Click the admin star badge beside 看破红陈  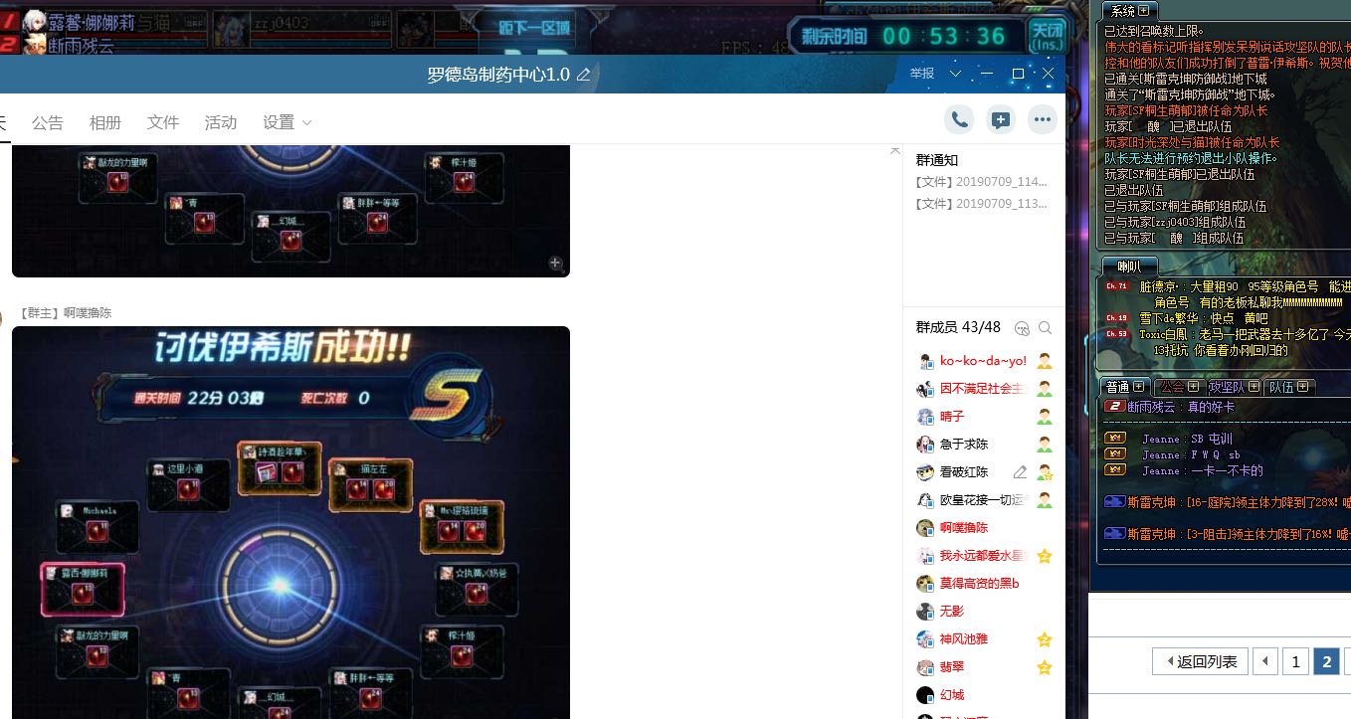pyautogui.click(x=1045, y=472)
